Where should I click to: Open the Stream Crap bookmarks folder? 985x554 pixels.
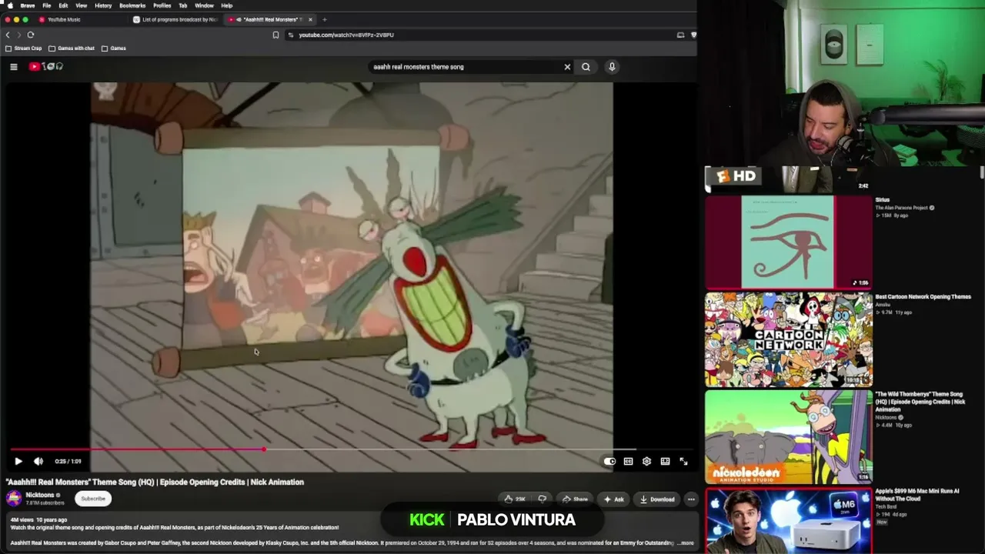24,48
